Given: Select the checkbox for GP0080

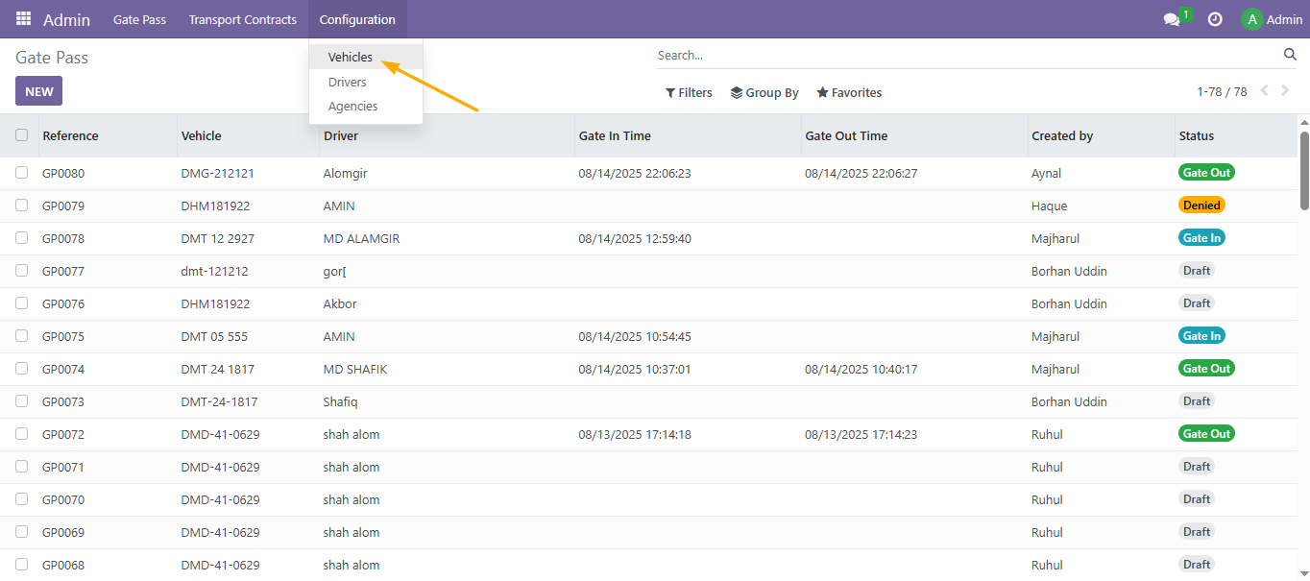Looking at the screenshot, I should pos(22,173).
